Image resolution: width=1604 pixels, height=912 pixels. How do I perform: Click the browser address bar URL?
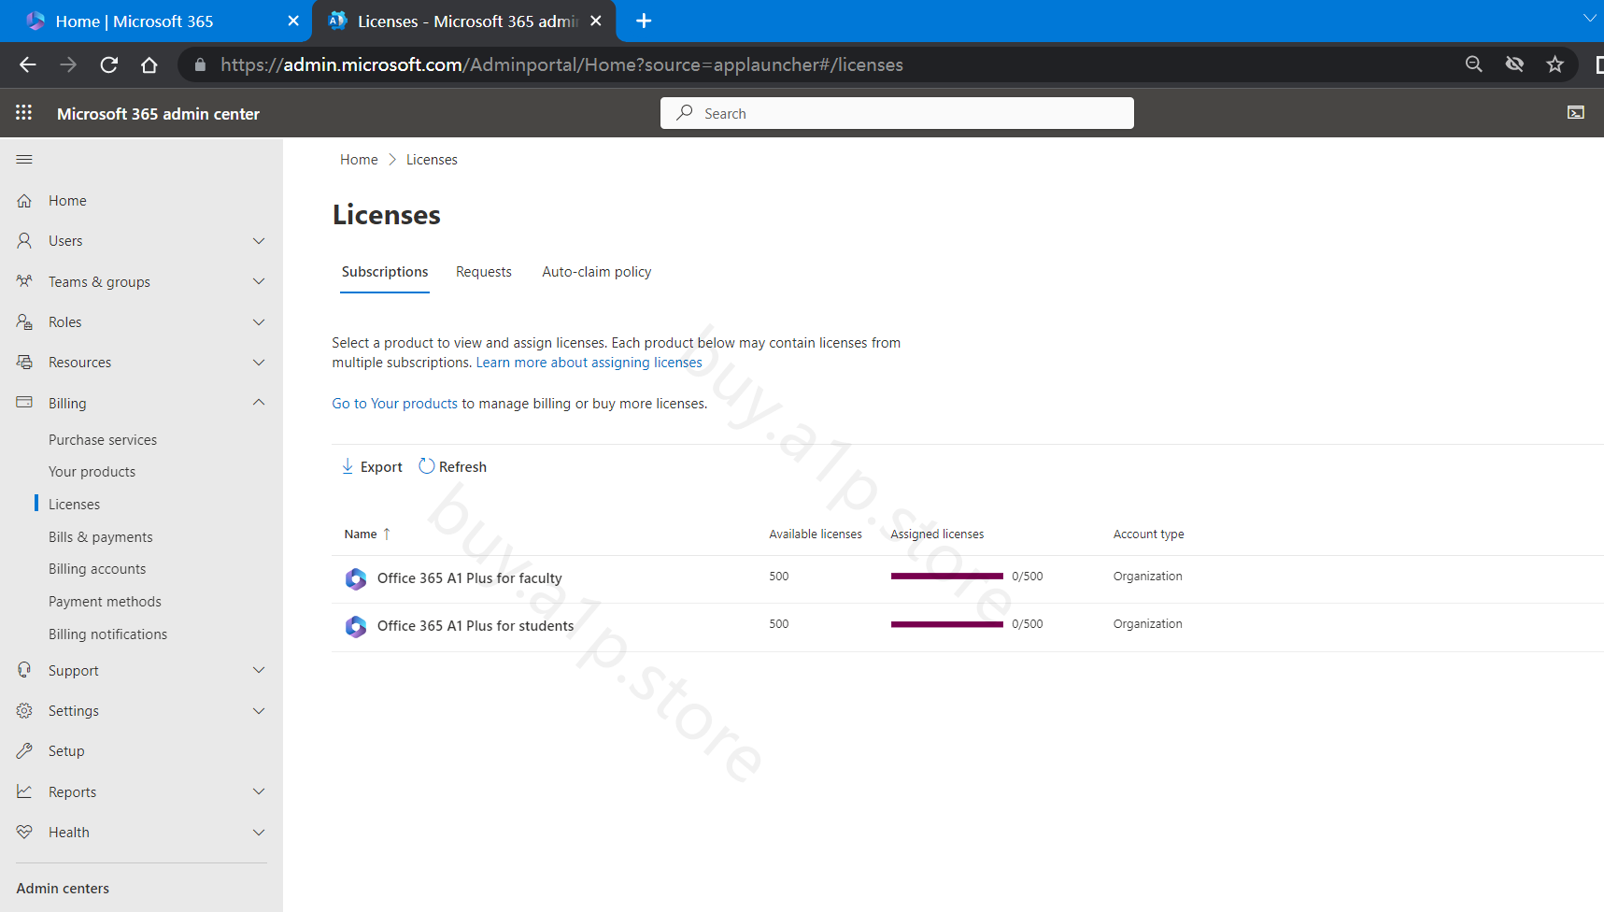561,64
